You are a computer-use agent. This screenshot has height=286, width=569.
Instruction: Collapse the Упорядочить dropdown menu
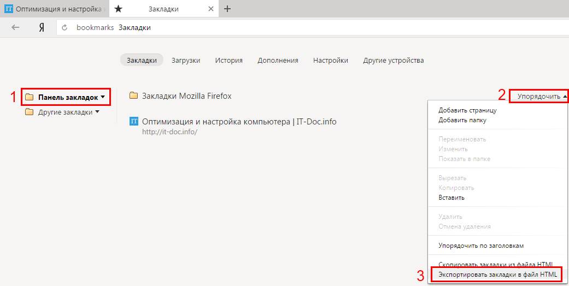point(542,97)
